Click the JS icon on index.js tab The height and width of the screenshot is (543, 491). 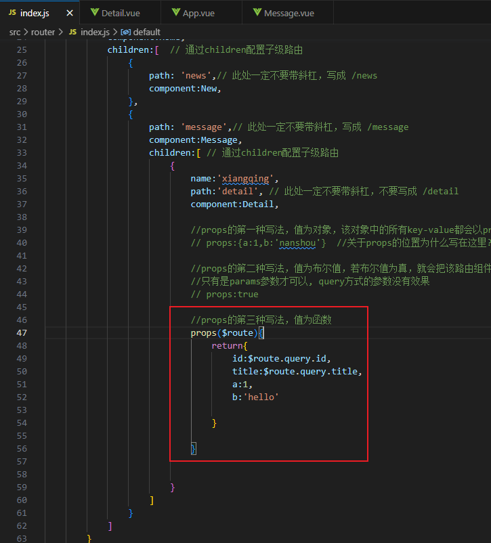12,12
